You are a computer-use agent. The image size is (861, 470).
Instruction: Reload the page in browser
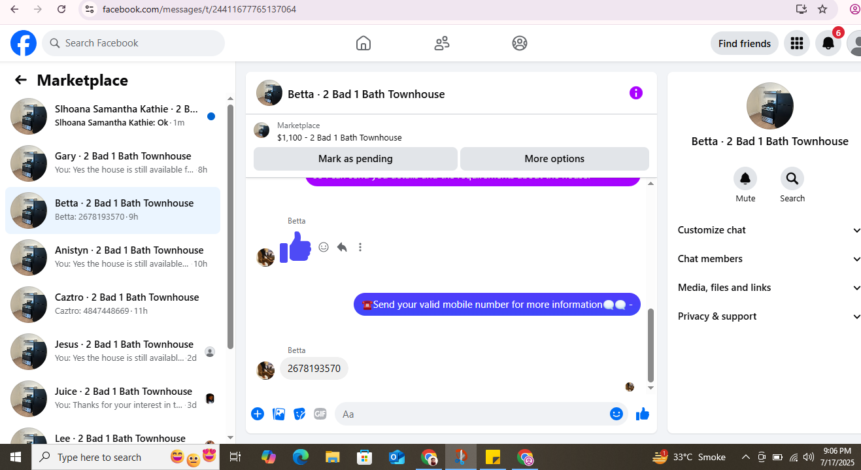pos(61,9)
